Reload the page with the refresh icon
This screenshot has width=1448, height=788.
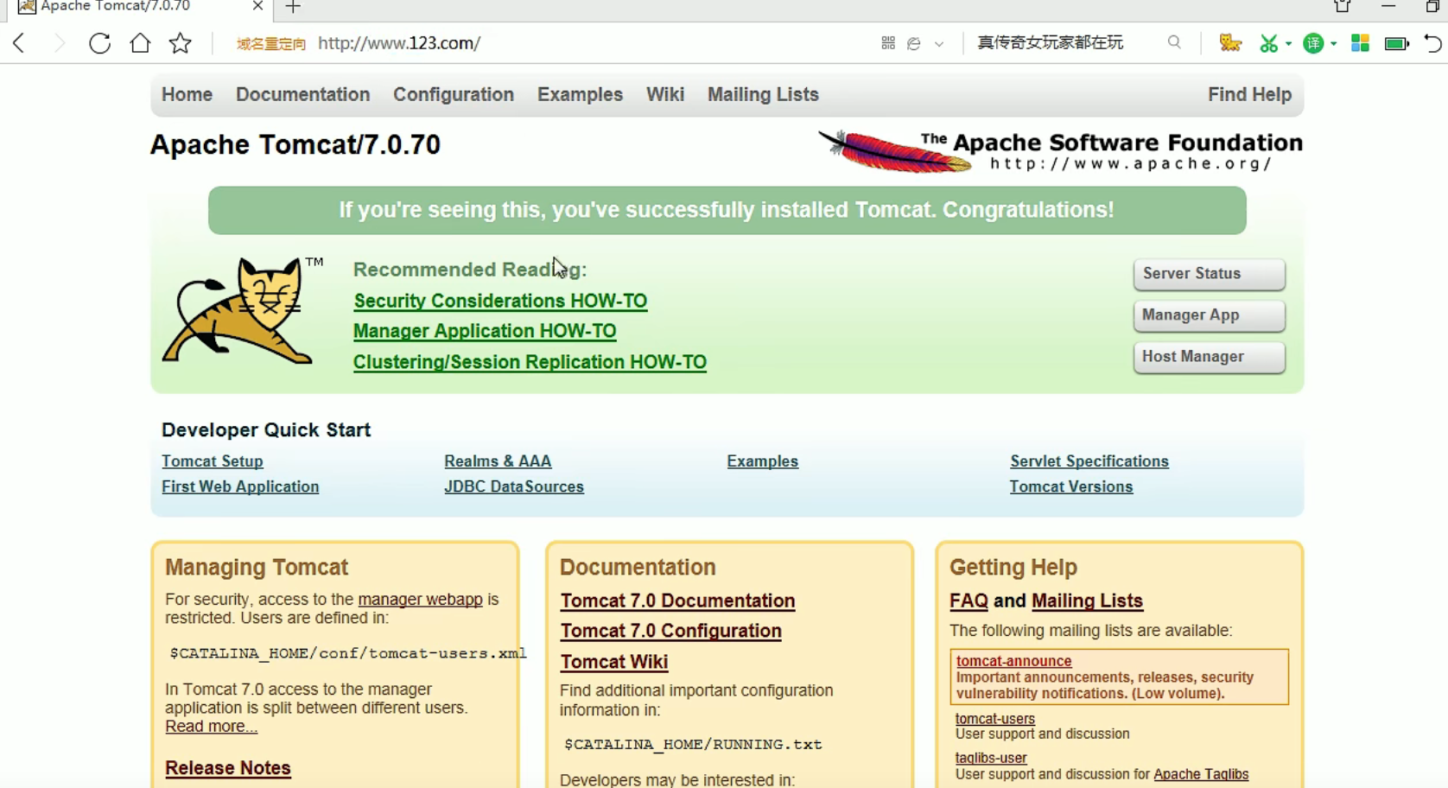pyautogui.click(x=99, y=43)
